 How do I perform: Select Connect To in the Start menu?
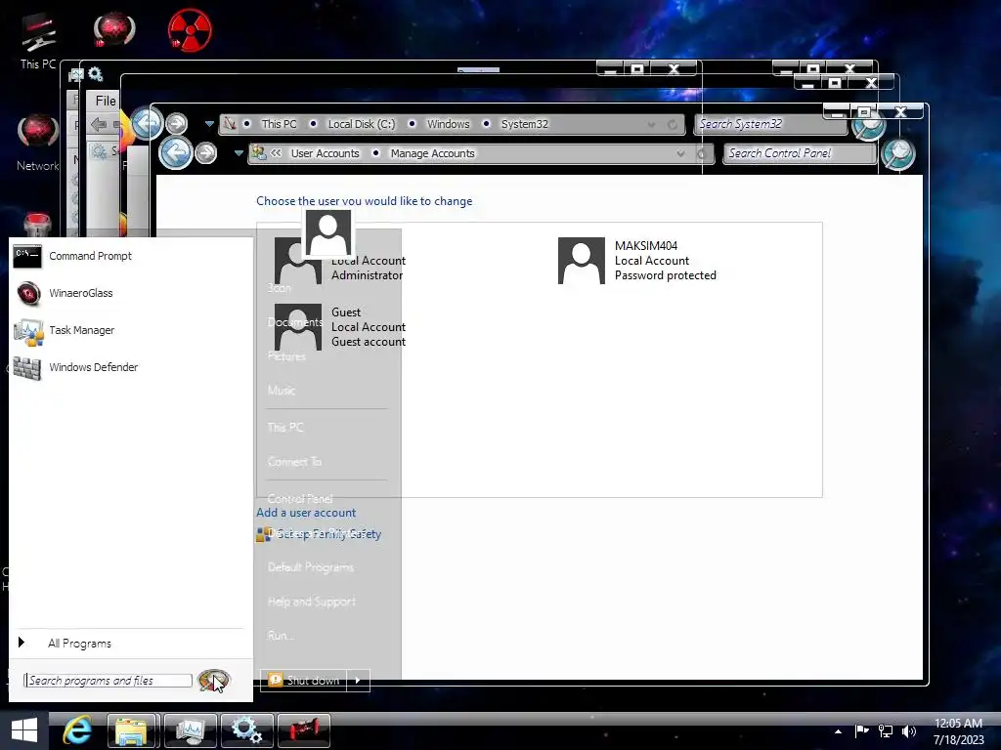[294, 461]
